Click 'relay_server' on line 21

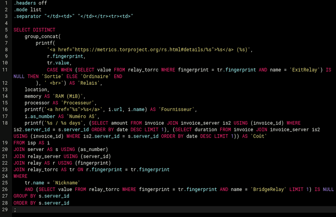click(44, 156)
